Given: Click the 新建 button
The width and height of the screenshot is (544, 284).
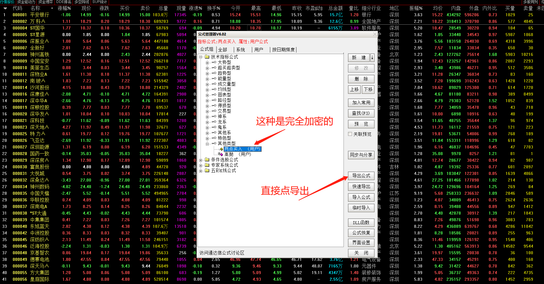Looking at the screenshot, I should [359, 57].
